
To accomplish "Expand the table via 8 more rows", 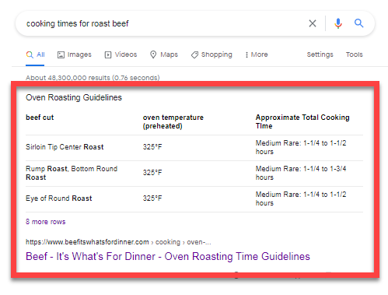I will (x=46, y=222).
